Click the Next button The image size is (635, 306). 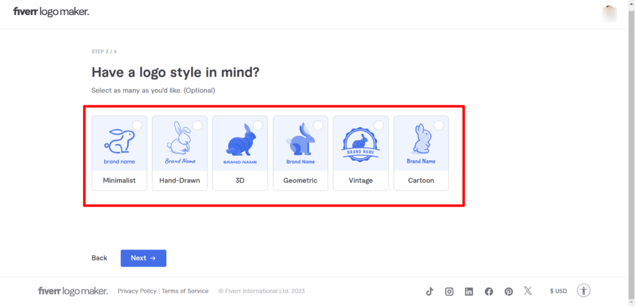pyautogui.click(x=143, y=258)
